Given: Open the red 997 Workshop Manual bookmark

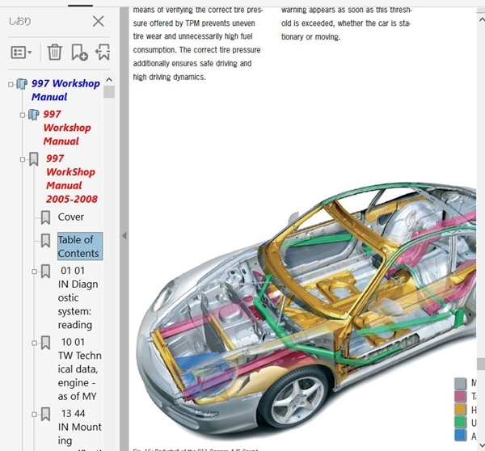Looking at the screenshot, I should pyautogui.click(x=67, y=128).
